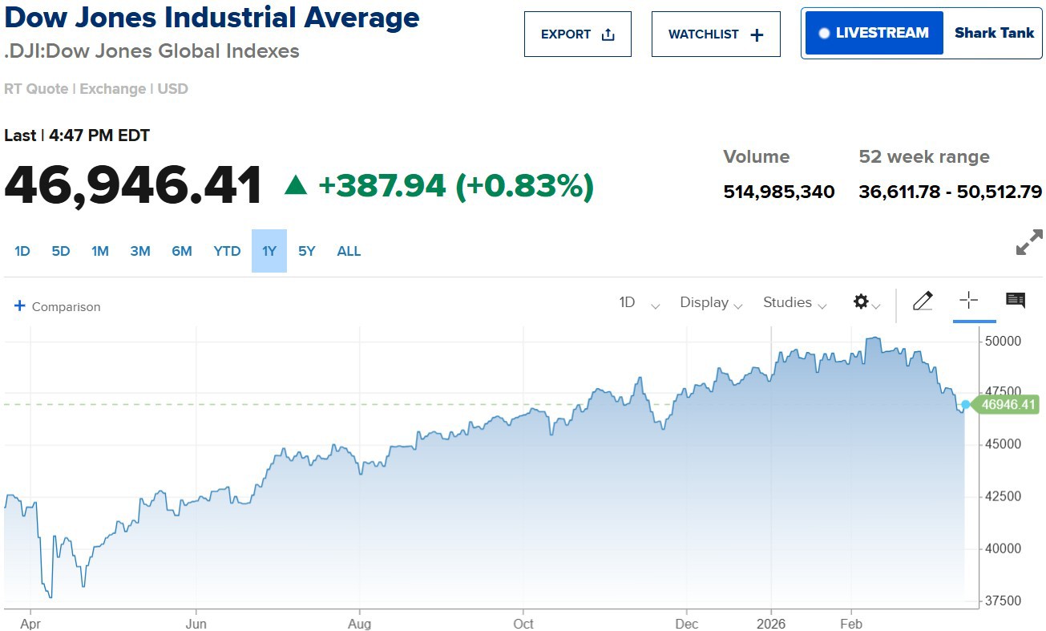Image resolution: width=1046 pixels, height=631 pixels.
Task: Open the chart comments panel icon
Action: tap(1015, 300)
